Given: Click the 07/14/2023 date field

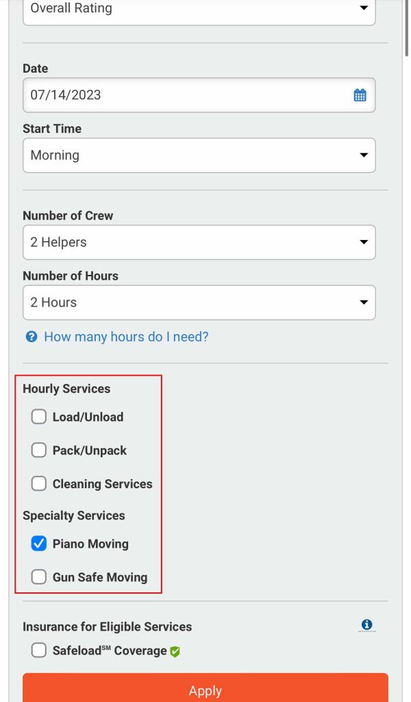Looking at the screenshot, I should click(171, 95).
